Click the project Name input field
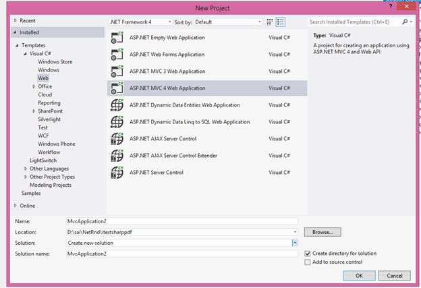Screen dimensions: 421x288 181,221
